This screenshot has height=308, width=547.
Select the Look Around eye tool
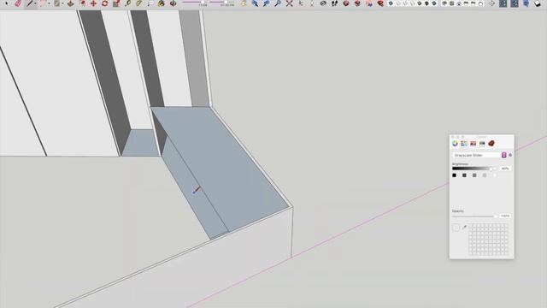tap(323, 3)
